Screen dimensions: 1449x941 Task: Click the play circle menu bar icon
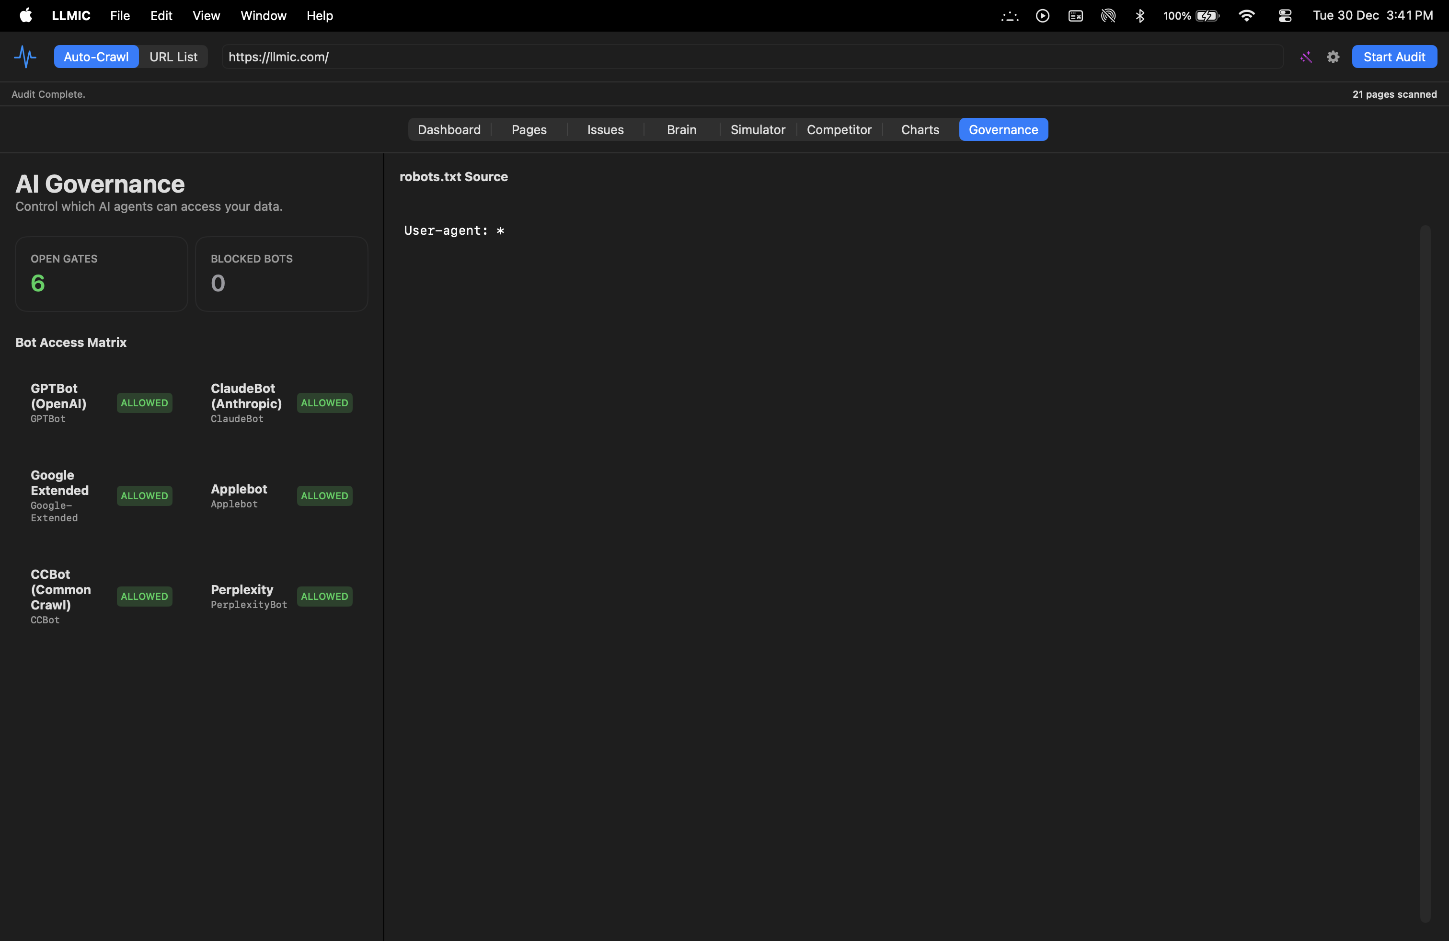1042,15
